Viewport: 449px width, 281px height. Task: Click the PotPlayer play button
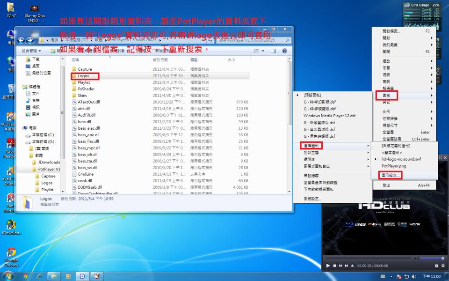328,266
